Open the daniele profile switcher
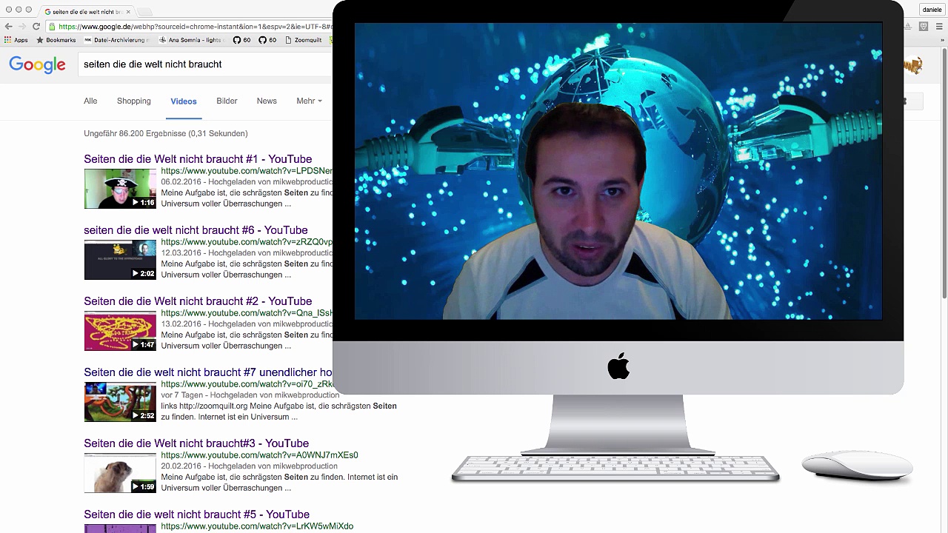 931,10
